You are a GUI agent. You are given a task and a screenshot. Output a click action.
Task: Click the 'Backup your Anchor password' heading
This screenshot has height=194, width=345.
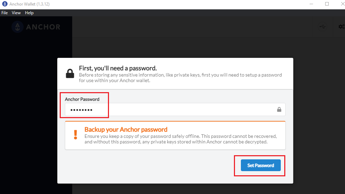pos(126,130)
